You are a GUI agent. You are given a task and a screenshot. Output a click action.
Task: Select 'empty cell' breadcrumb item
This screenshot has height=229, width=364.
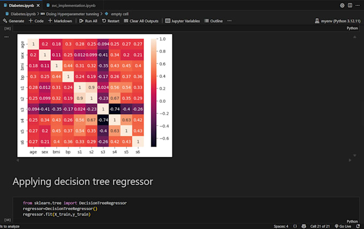point(119,14)
